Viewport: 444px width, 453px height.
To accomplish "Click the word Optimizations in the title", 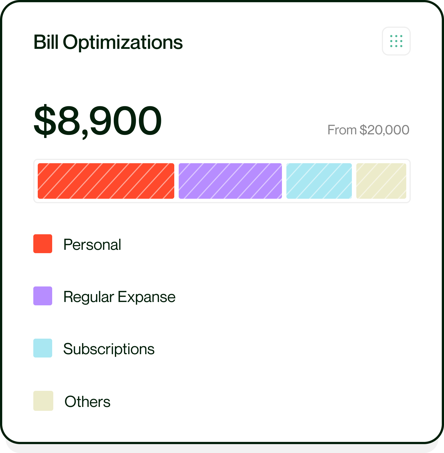I will click(123, 43).
